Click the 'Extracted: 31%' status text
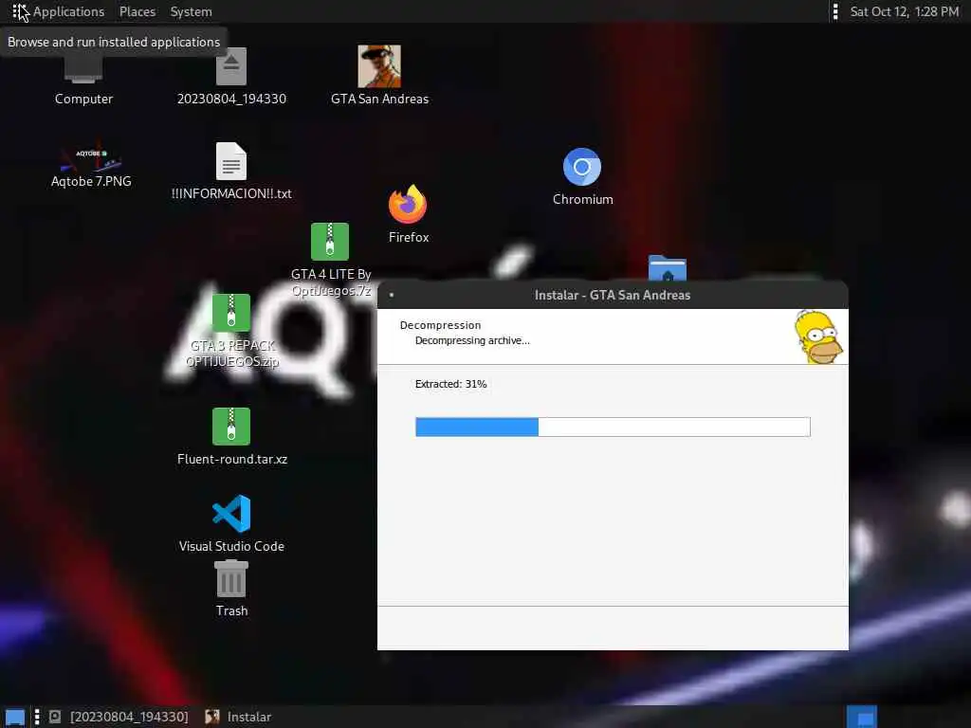The image size is (971, 728). tap(450, 384)
